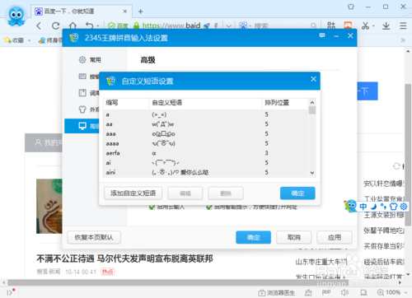The width and height of the screenshot is (412, 298).
Task: Click the 缩写 column header
Action: coord(126,103)
